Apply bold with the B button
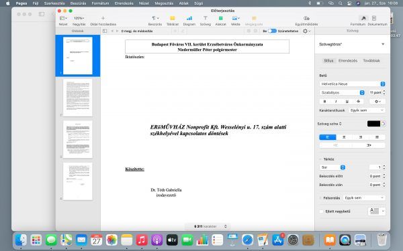 click(x=324, y=102)
